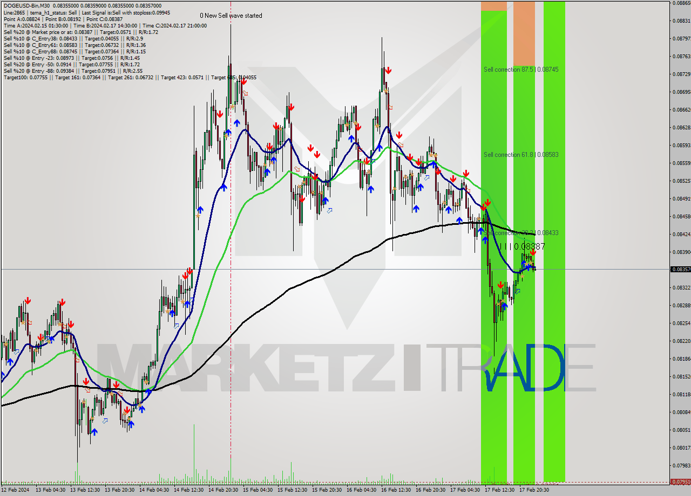Click the 0.08729 price axis label

(x=681, y=74)
